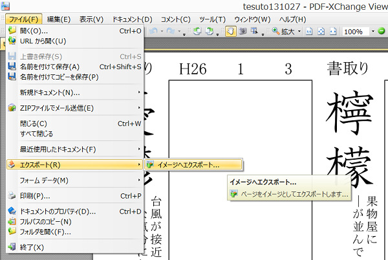This screenshot has height=260, width=388.
Task: Click the floppy icon beside コピーを保存
Action: point(12,77)
